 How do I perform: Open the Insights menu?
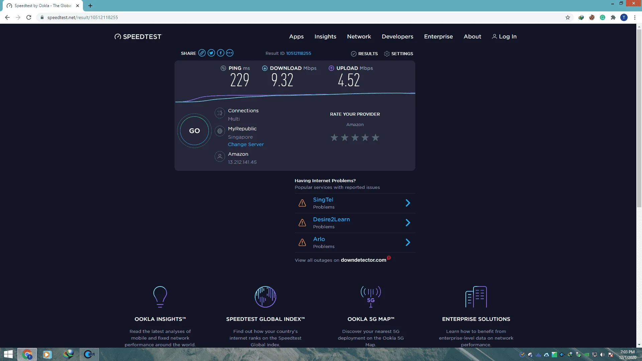click(325, 37)
